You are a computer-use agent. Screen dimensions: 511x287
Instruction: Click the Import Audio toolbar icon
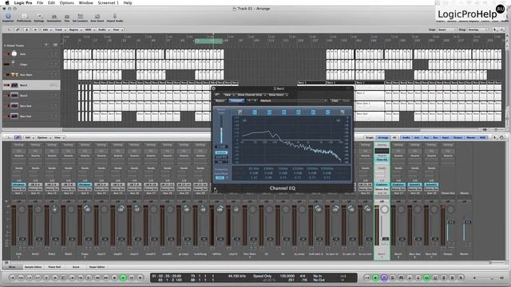click(x=115, y=18)
